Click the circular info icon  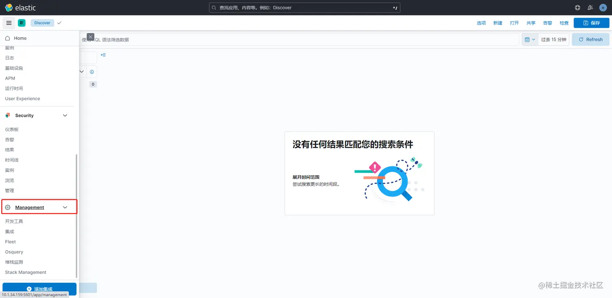pyautogui.click(x=92, y=71)
